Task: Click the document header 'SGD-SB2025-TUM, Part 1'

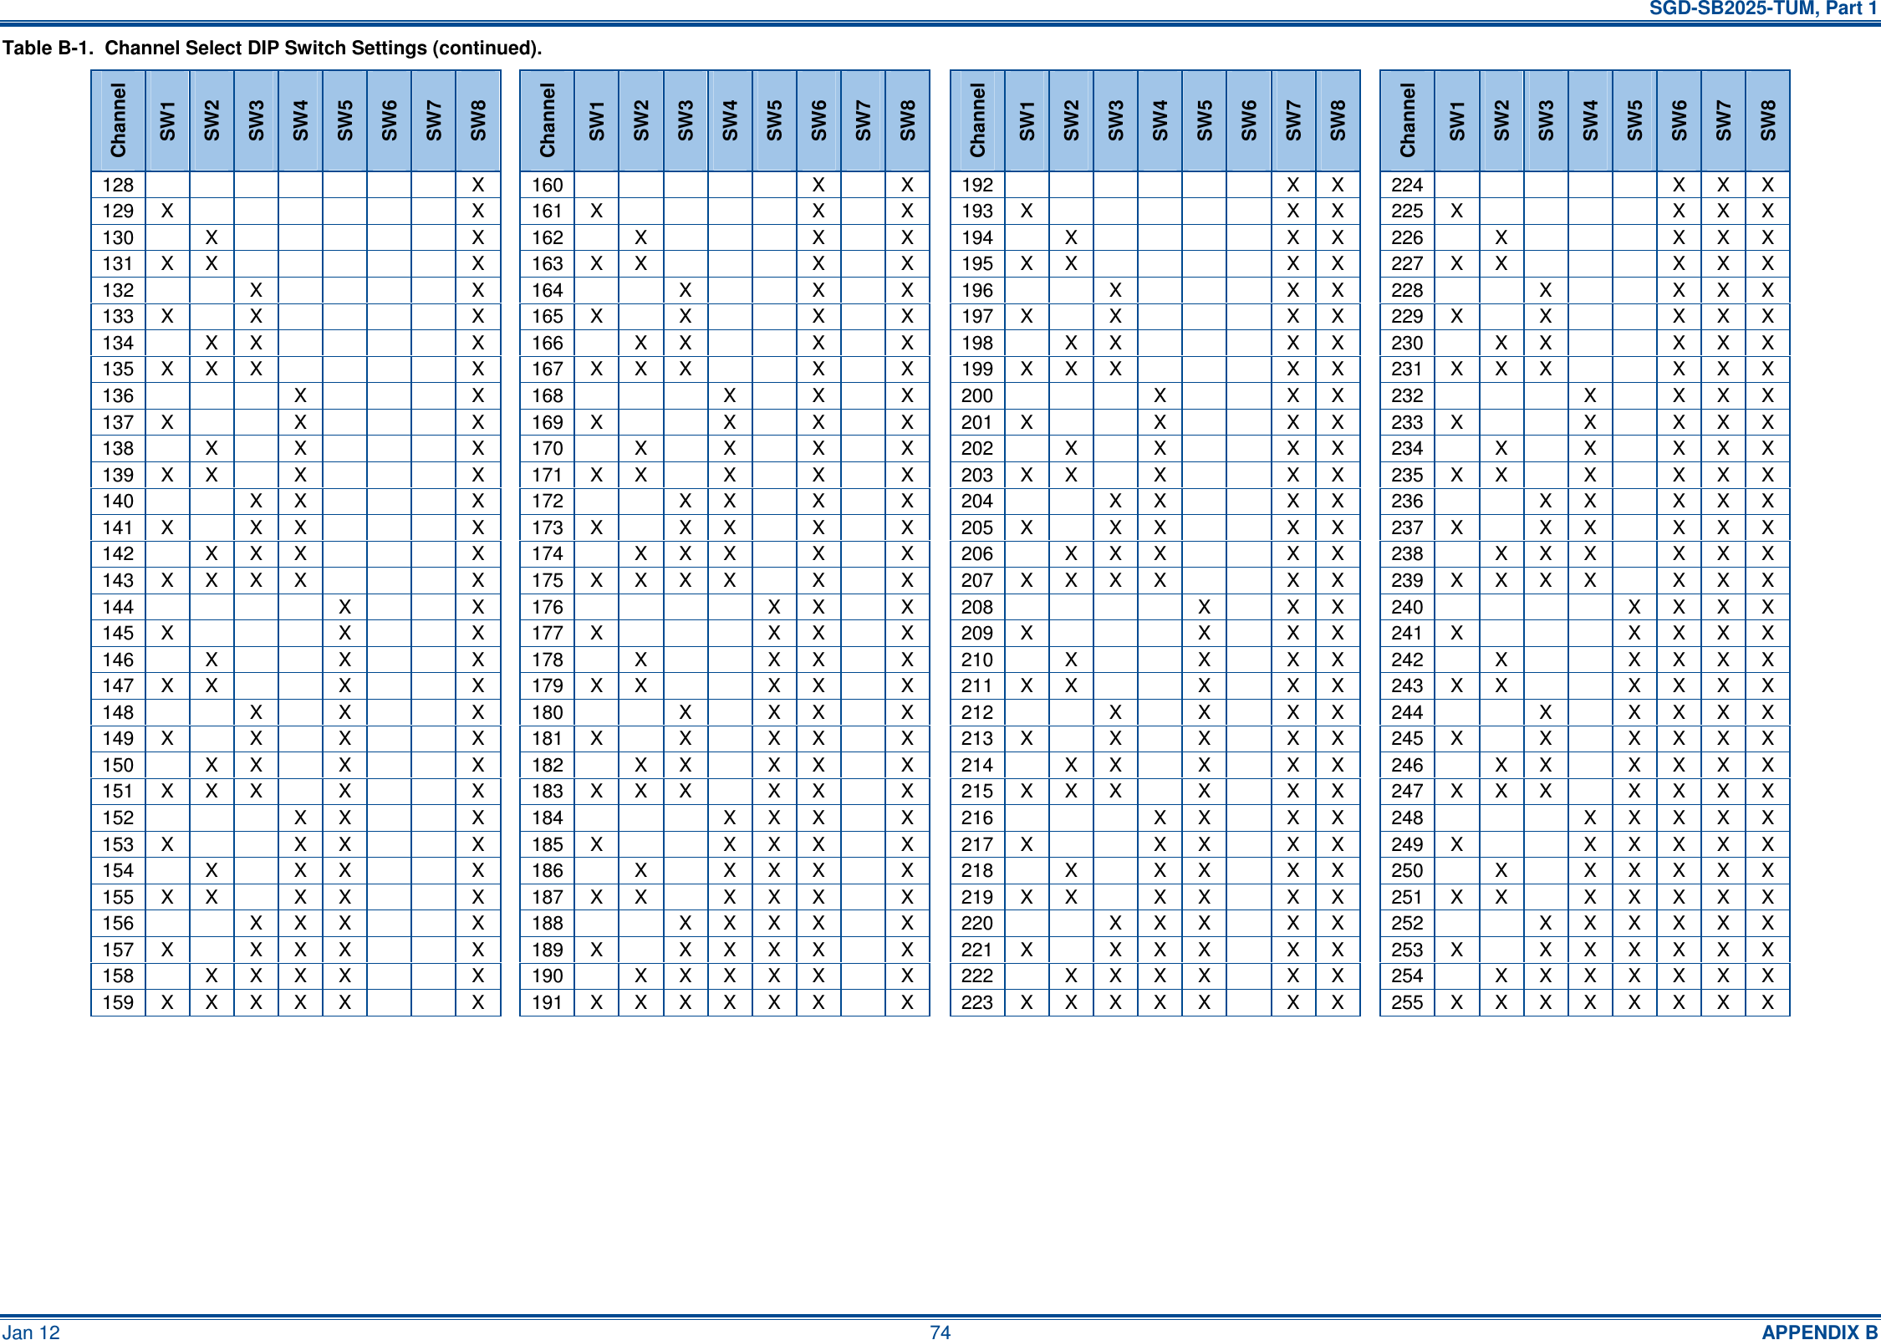Action: coord(1764,8)
